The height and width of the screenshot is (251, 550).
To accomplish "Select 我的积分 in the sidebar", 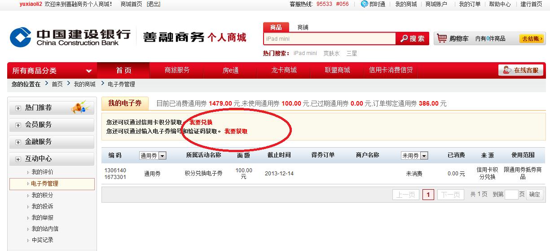I will (42, 195).
